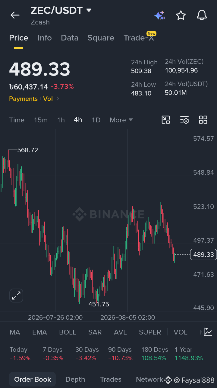Open ZEC/USDT pair selector dropdown

pyautogui.click(x=89, y=11)
